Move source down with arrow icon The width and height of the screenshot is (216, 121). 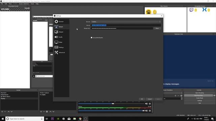(x=53, y=112)
